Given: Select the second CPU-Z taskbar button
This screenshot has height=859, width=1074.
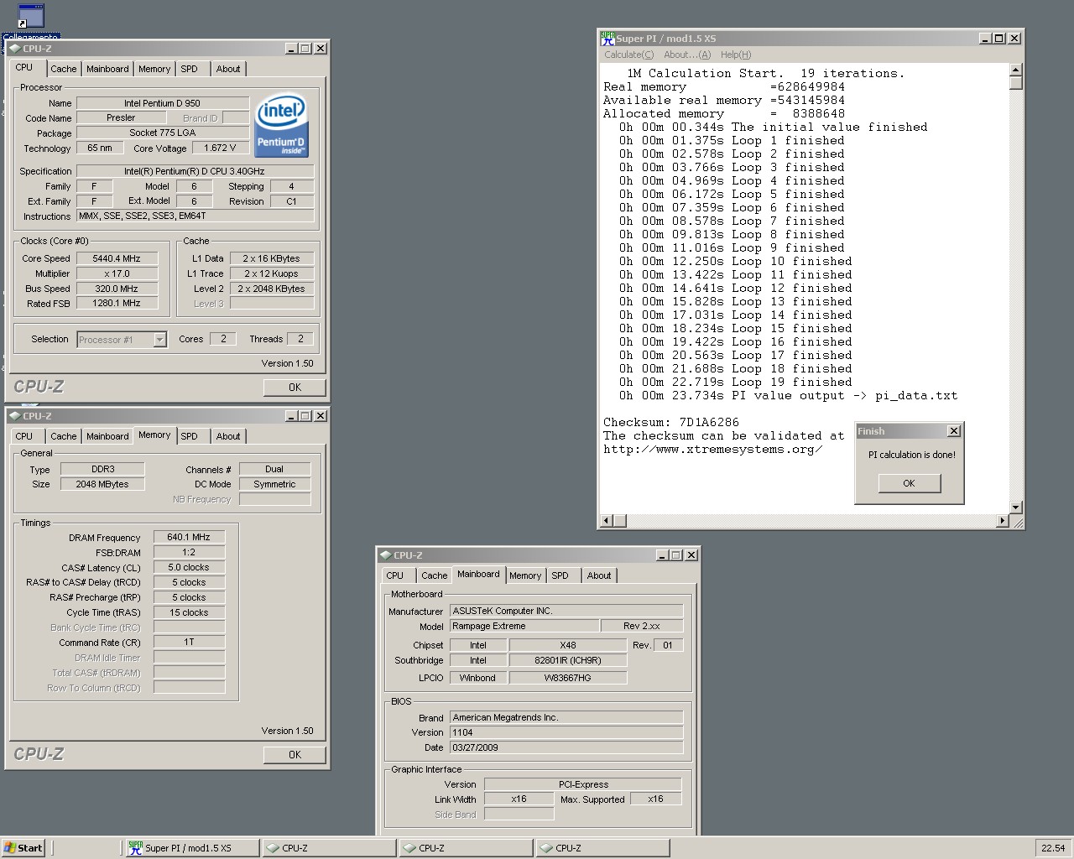Looking at the screenshot, I should (x=466, y=848).
